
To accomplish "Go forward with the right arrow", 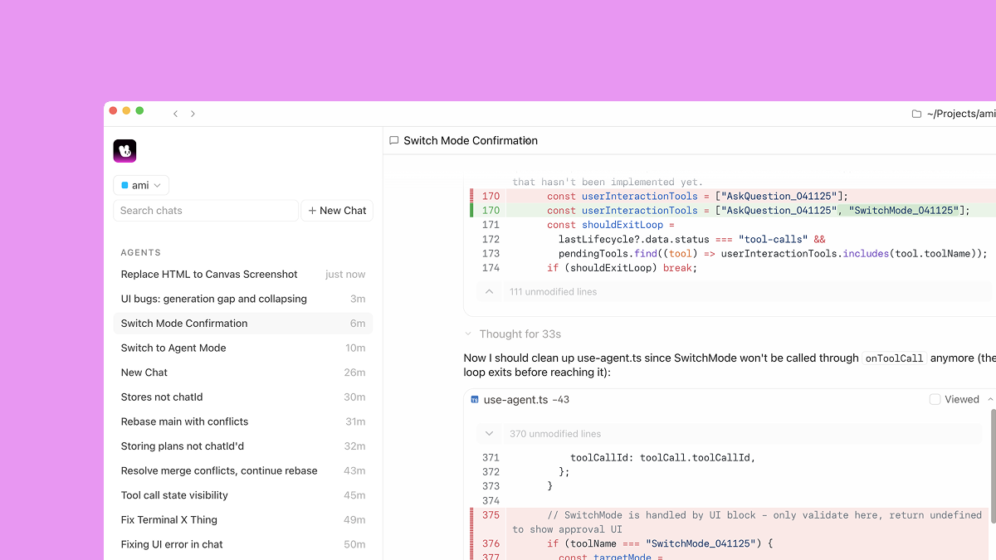I will coord(193,114).
